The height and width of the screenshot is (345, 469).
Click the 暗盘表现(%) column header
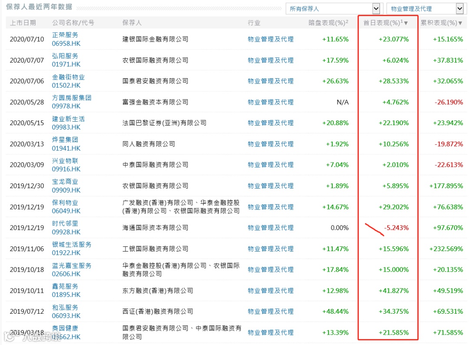(328, 23)
